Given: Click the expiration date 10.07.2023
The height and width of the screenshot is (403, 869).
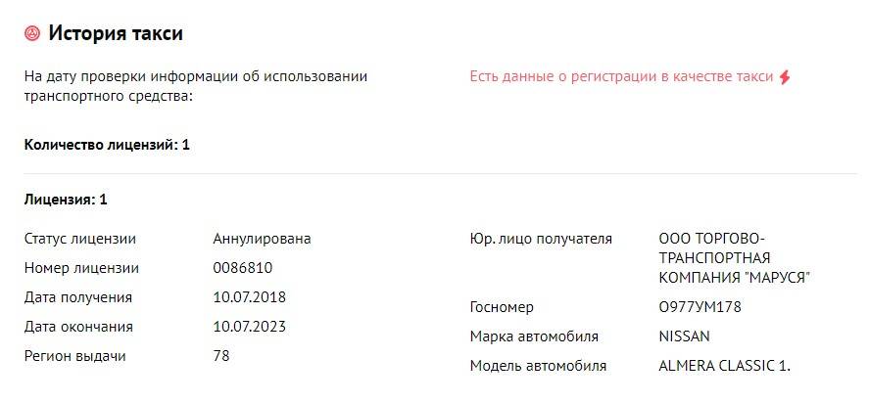Looking at the screenshot, I should tap(249, 327).
